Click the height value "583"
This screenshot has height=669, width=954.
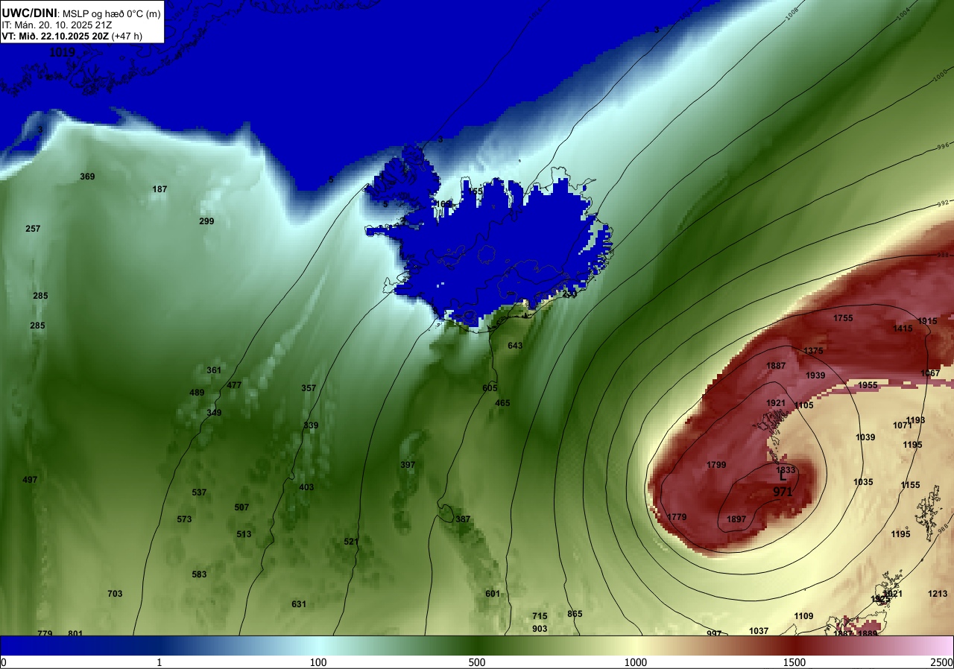tap(199, 574)
